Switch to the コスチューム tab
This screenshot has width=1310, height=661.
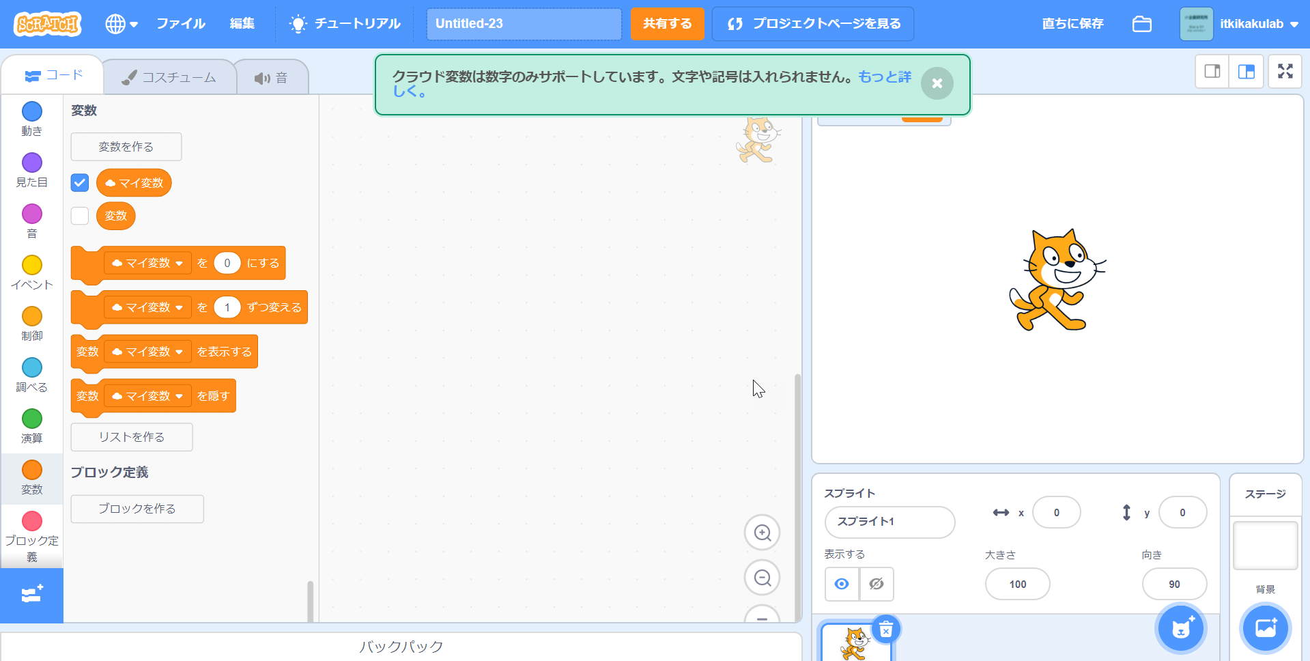tap(169, 78)
